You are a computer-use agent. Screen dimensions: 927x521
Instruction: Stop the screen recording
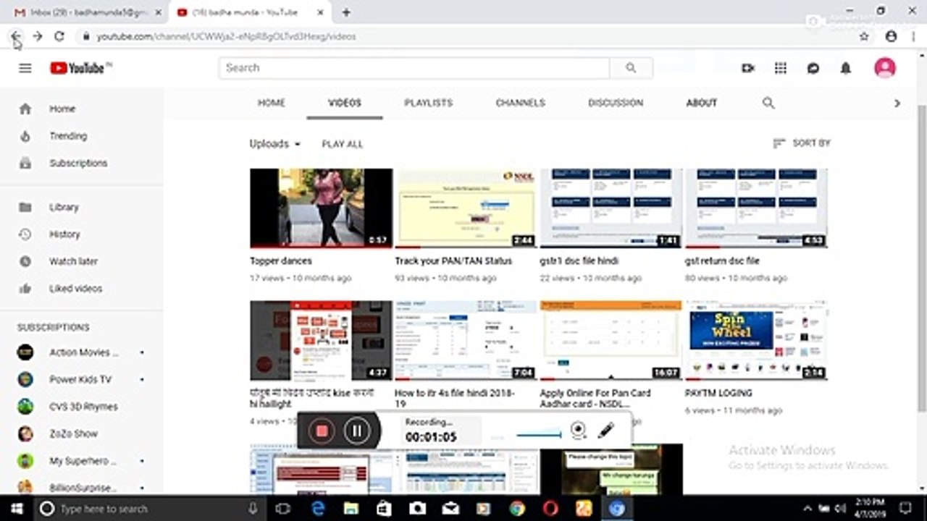pos(322,431)
